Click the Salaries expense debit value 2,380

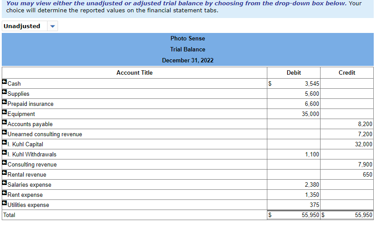pyautogui.click(x=312, y=185)
